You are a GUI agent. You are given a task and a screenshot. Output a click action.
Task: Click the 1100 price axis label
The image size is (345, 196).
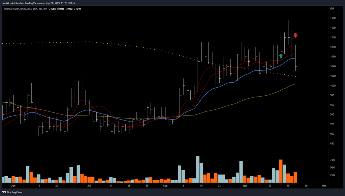click(x=333, y=38)
